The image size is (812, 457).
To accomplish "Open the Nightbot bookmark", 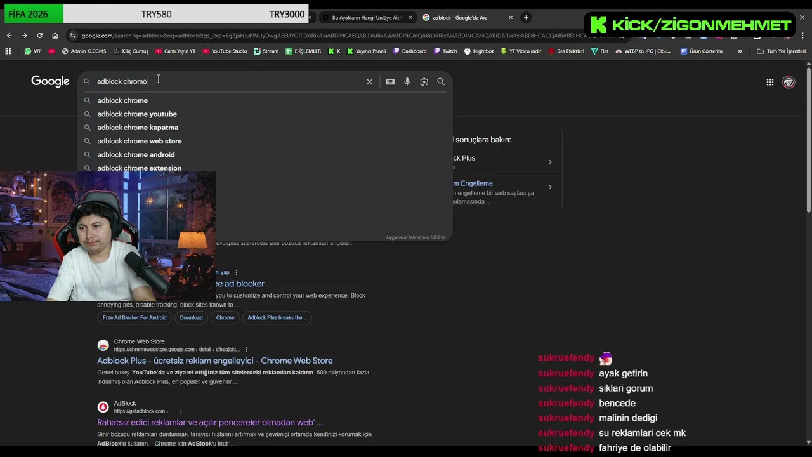I will 478,51.
